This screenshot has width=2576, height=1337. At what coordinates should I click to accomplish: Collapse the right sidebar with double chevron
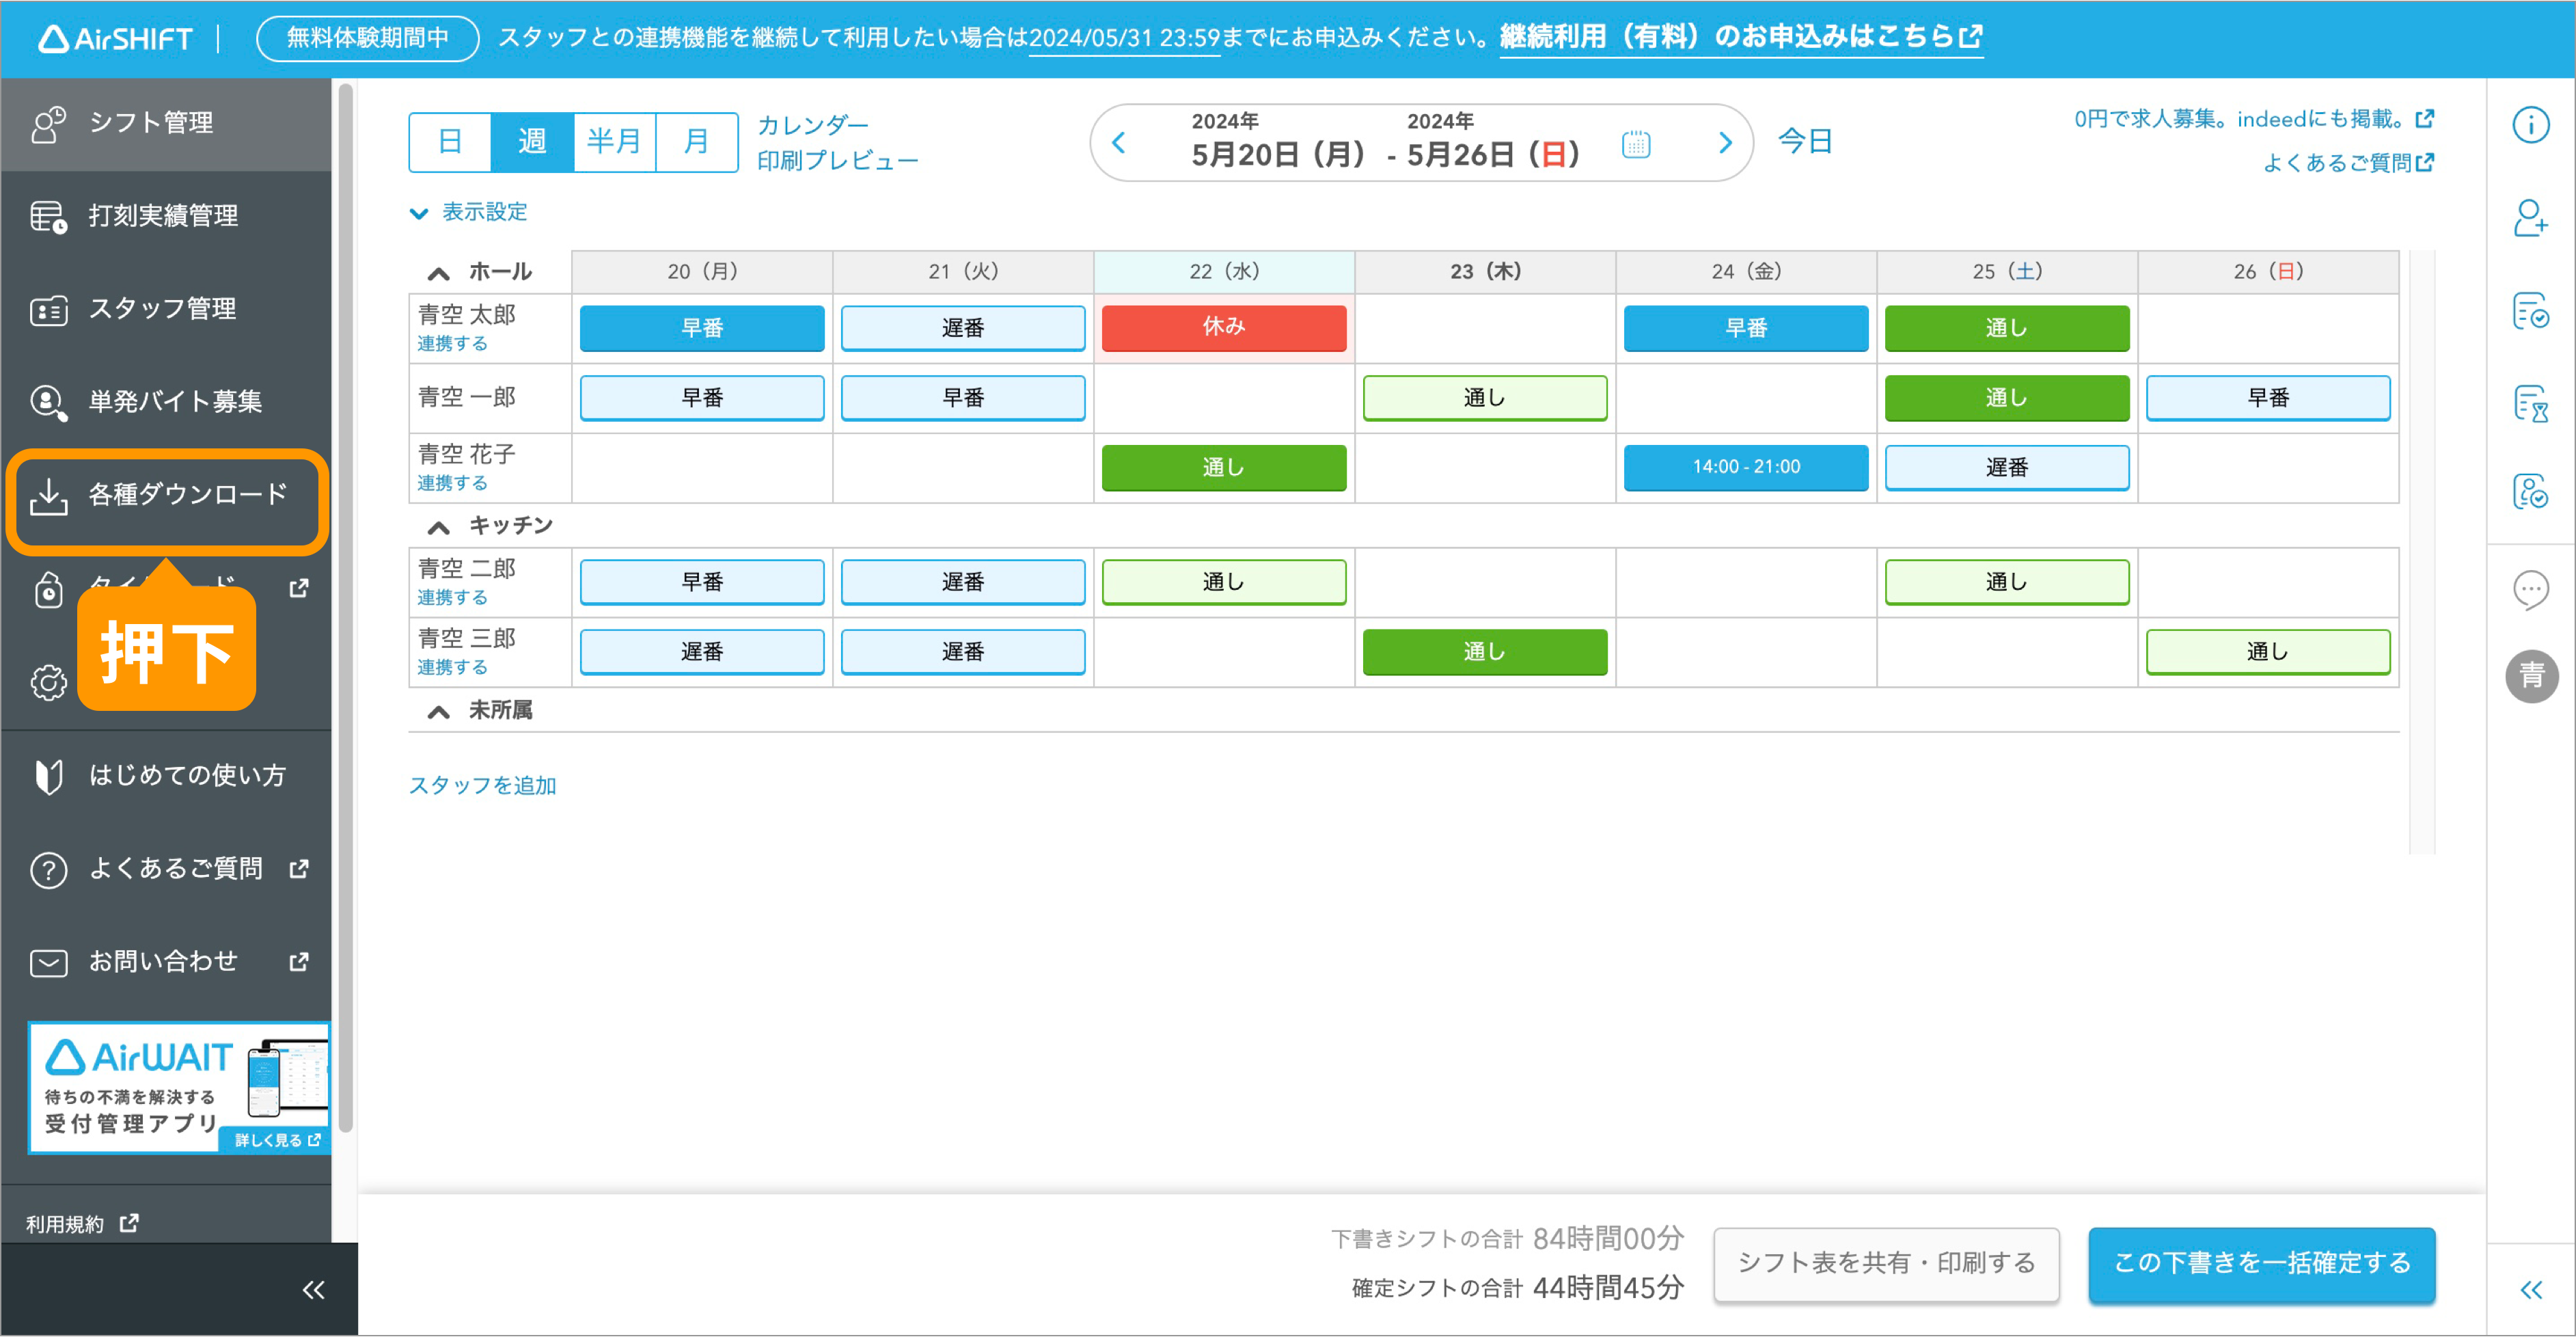click(x=2530, y=1290)
